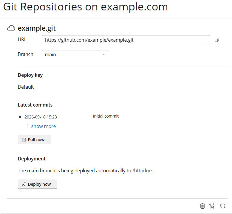The image size is (232, 214).
Task: Click the example.git repository name
Action: [x=37, y=28]
